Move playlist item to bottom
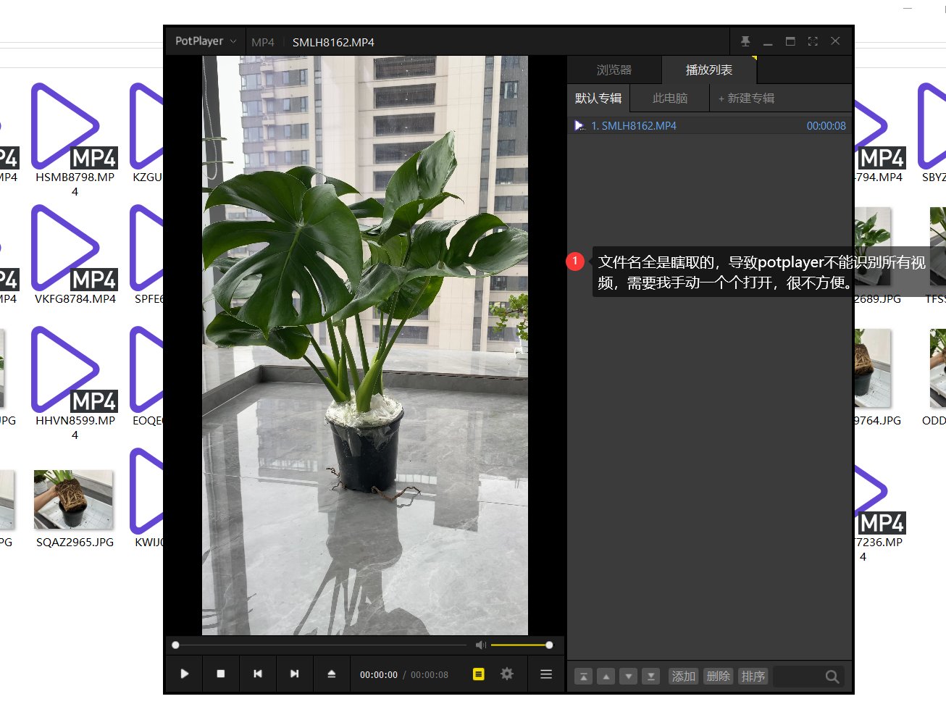Viewport: 946px width, 720px height. pos(651,677)
